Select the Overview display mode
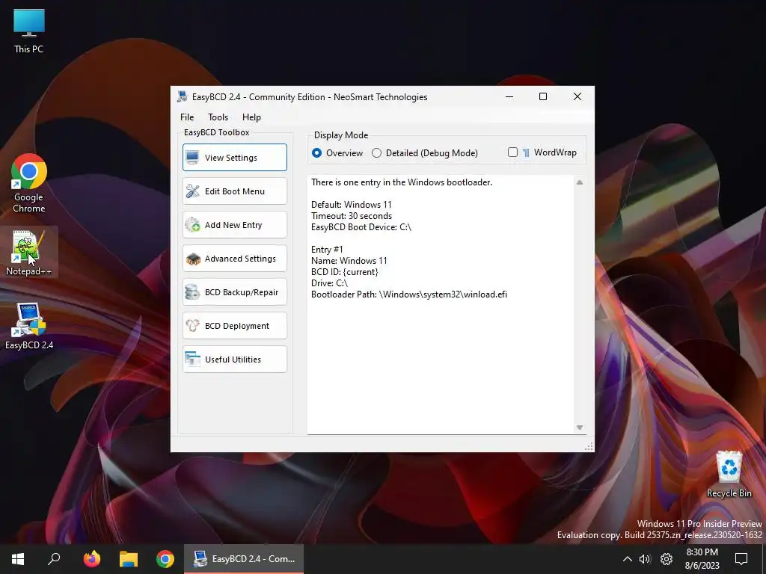766x574 pixels. click(x=337, y=152)
